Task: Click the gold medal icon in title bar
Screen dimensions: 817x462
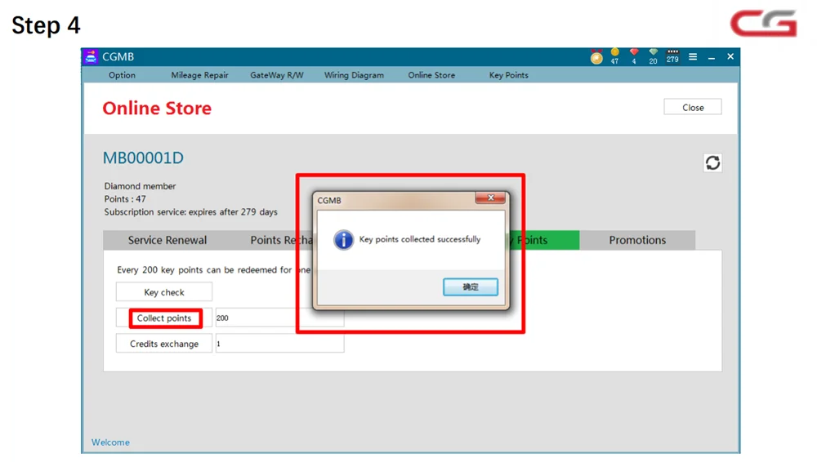Action: click(596, 57)
